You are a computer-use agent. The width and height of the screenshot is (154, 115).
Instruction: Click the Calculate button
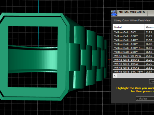pos(145,99)
